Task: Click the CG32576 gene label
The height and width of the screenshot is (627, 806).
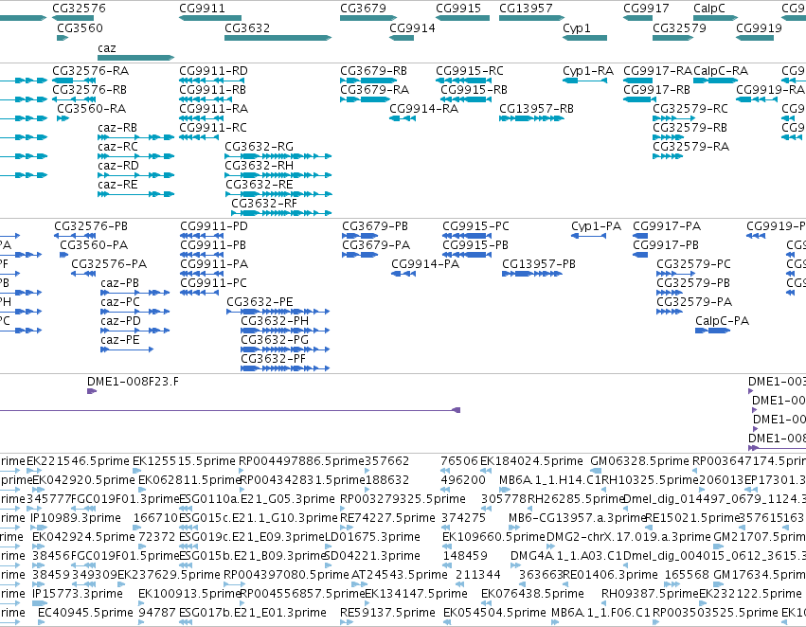Action: 79,9
